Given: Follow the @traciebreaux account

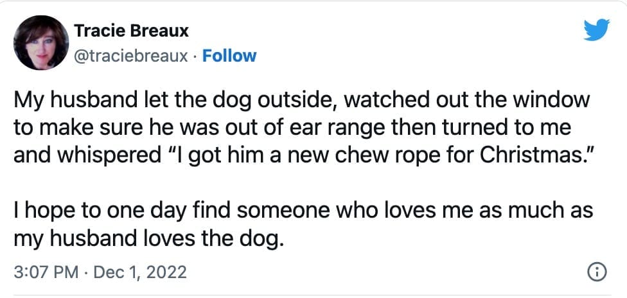Looking at the screenshot, I should click(x=229, y=56).
